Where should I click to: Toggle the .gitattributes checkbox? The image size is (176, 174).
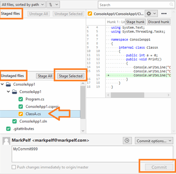click(x=8, y=129)
